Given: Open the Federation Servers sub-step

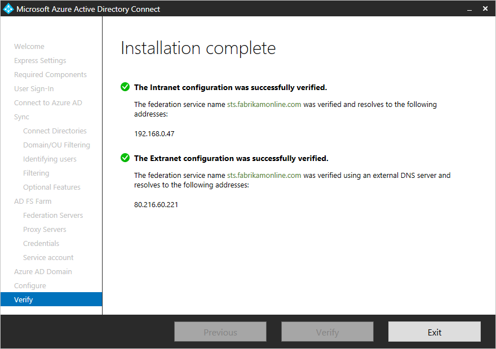Looking at the screenshot, I should tap(53, 216).
